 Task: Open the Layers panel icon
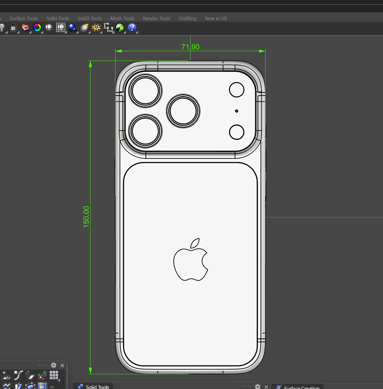25,28
